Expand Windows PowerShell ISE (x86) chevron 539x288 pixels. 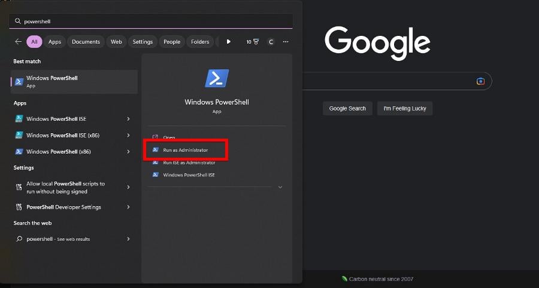pos(128,135)
